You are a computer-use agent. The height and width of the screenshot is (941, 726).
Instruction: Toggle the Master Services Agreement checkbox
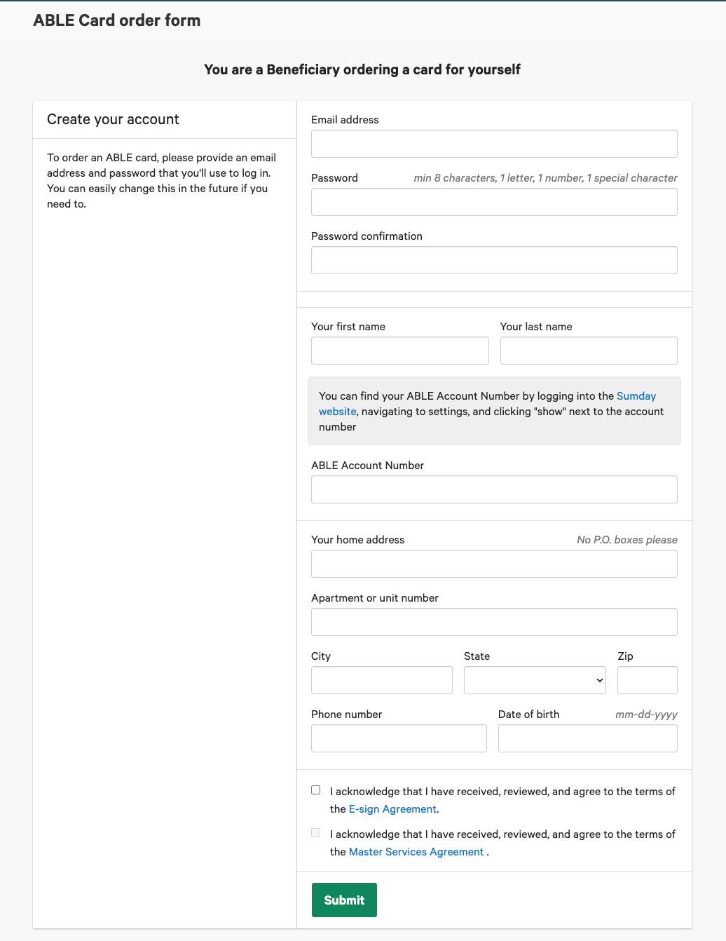pyautogui.click(x=316, y=833)
